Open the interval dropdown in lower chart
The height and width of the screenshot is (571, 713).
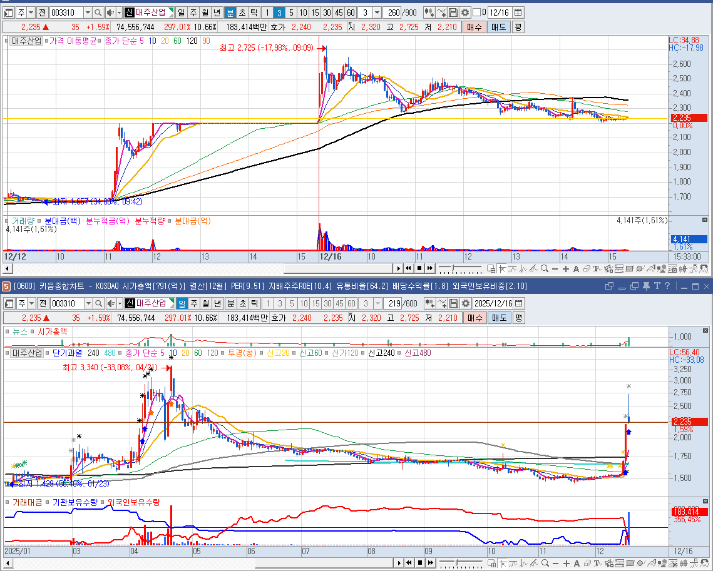point(377,303)
